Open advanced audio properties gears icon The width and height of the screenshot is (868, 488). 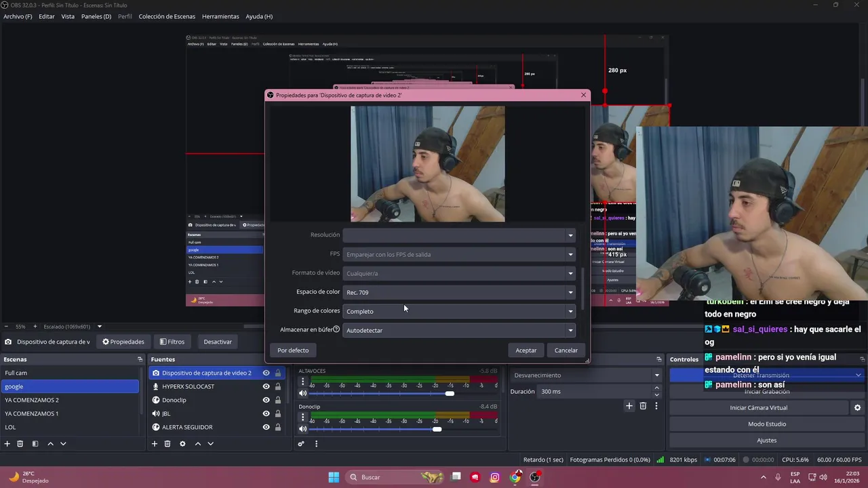pos(301,444)
